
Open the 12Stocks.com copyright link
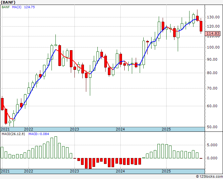click(209, 177)
